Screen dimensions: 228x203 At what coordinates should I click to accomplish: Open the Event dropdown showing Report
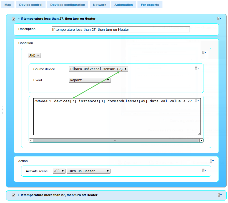coord(90,80)
